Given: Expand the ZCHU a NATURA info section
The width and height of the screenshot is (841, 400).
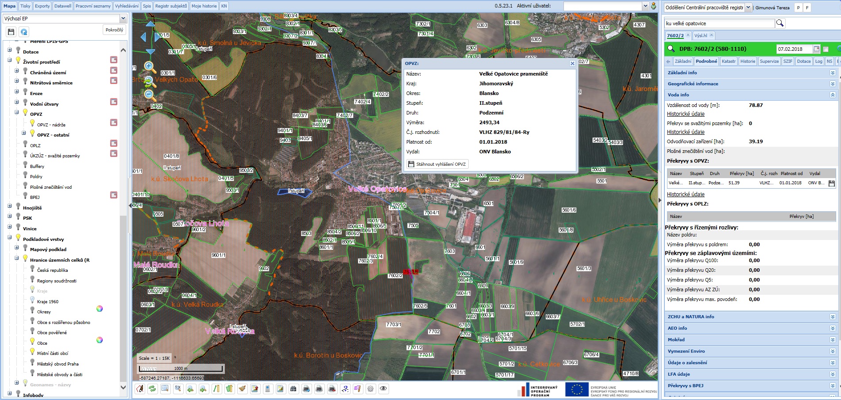Looking at the screenshot, I should (833, 316).
